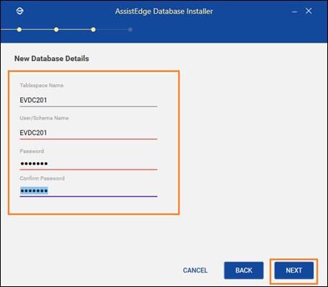The width and height of the screenshot is (328, 287).
Task: Click the Confirm Password input field
Action: (x=88, y=191)
